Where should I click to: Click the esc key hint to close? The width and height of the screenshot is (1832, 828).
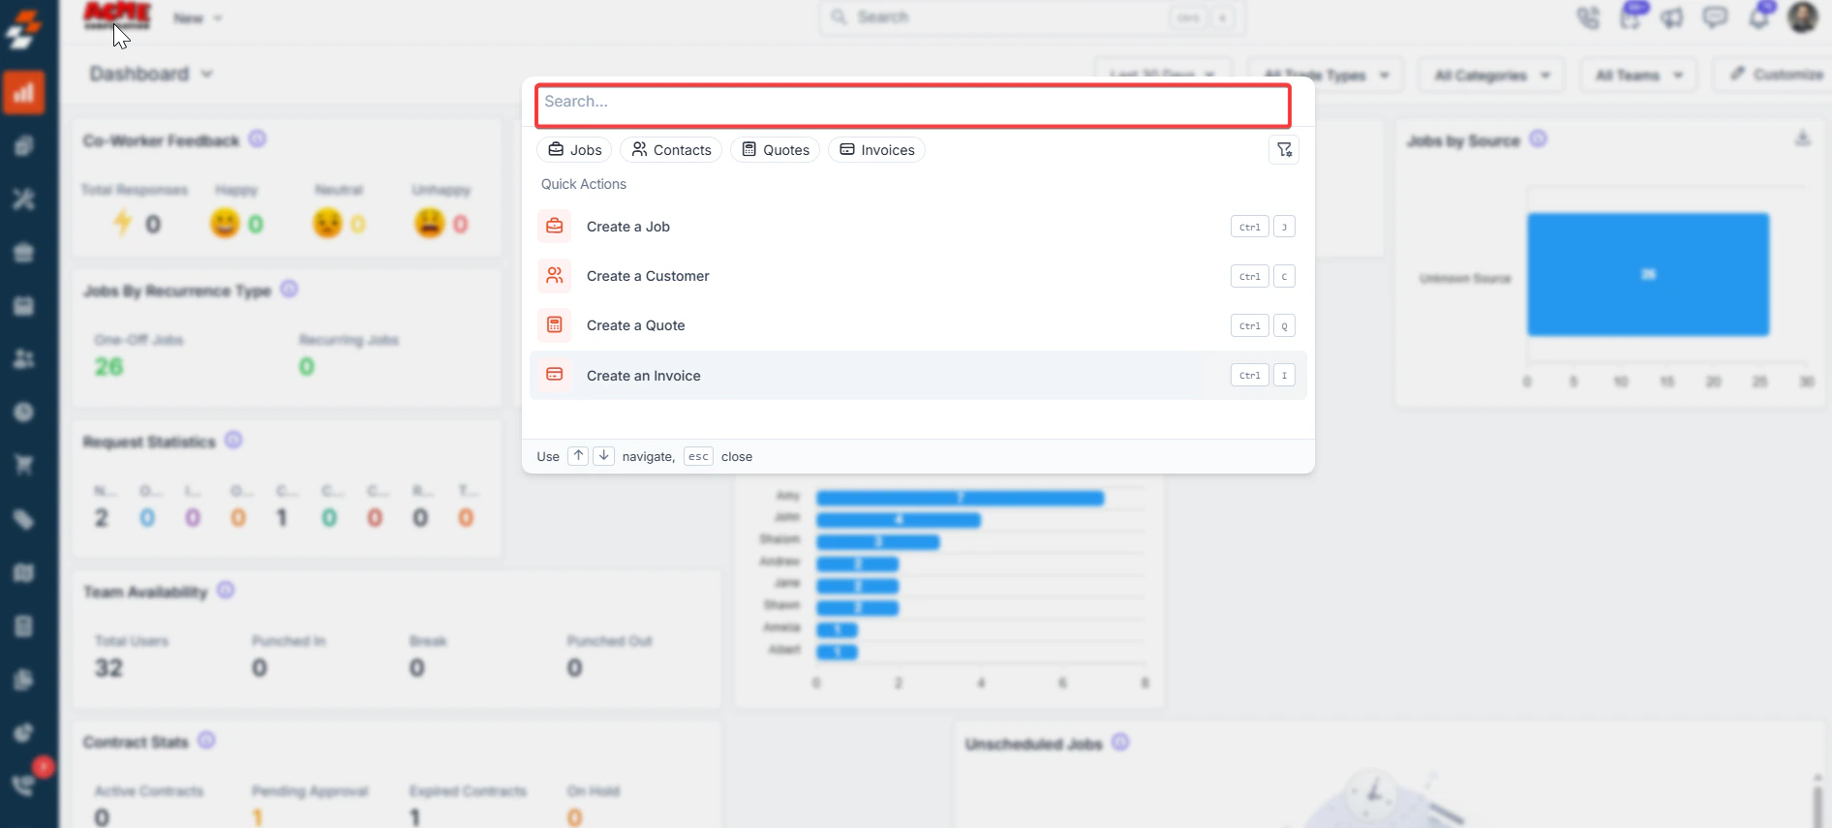[698, 456]
